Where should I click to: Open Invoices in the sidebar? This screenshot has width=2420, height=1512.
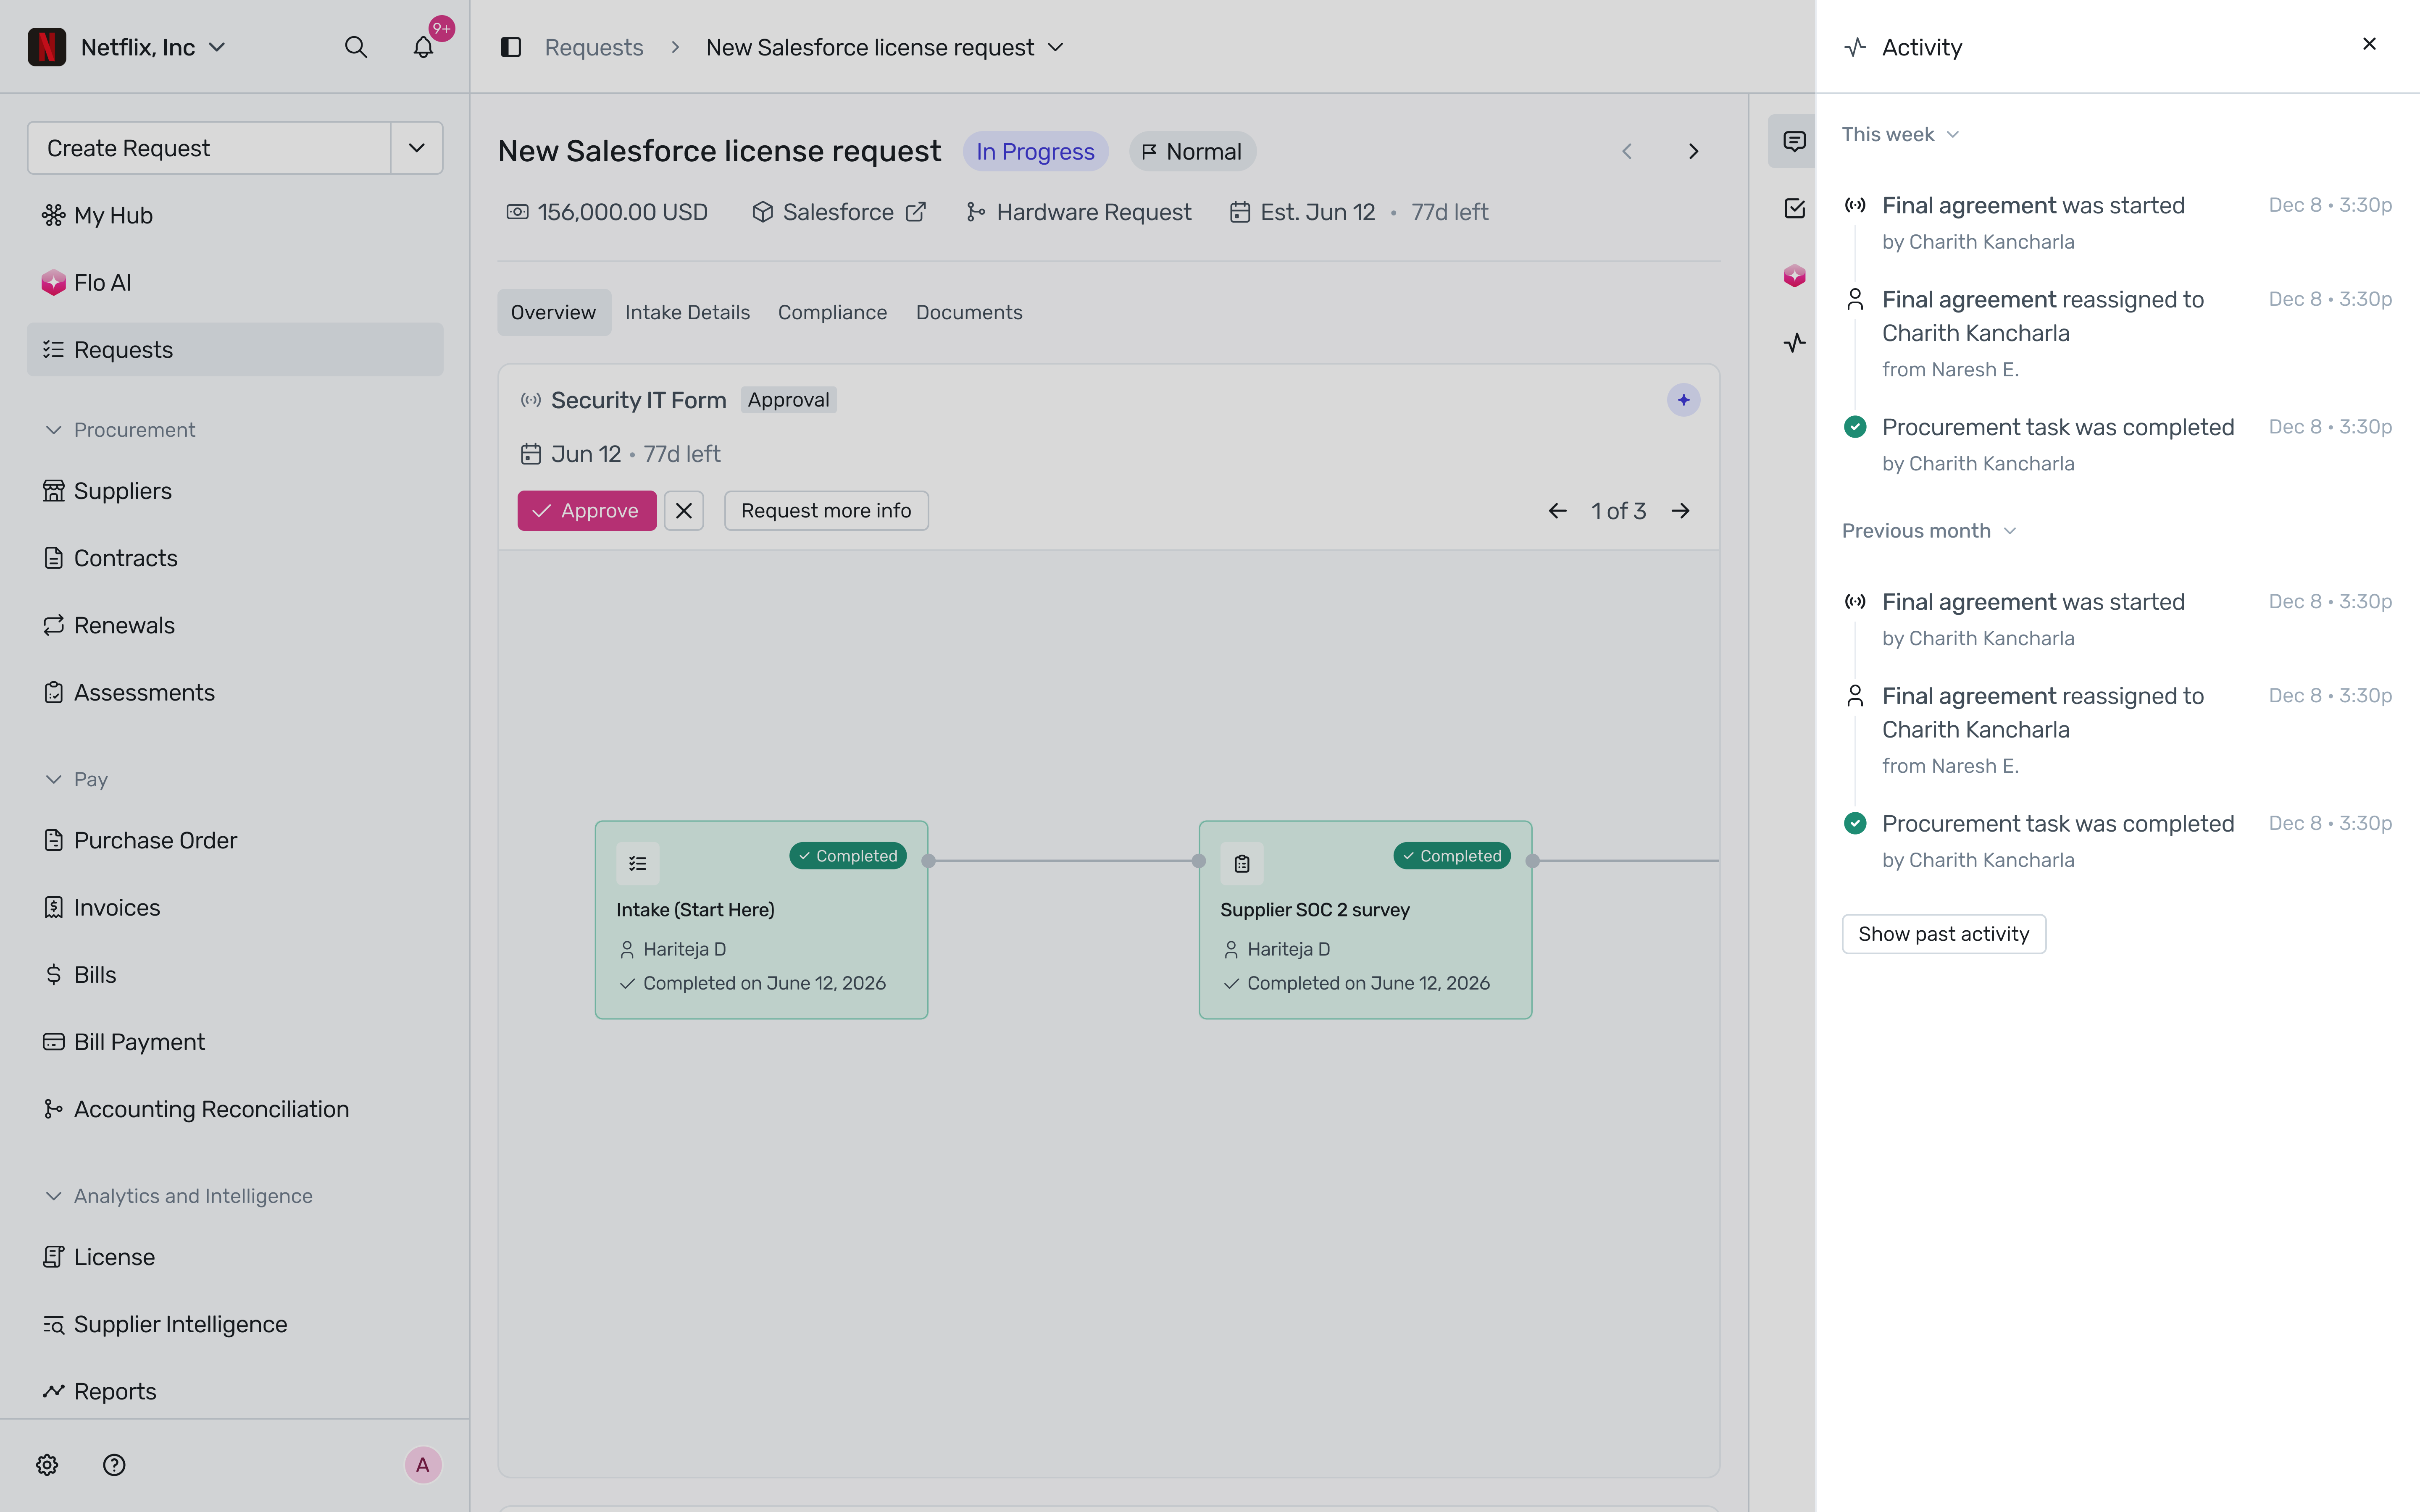(x=235, y=907)
